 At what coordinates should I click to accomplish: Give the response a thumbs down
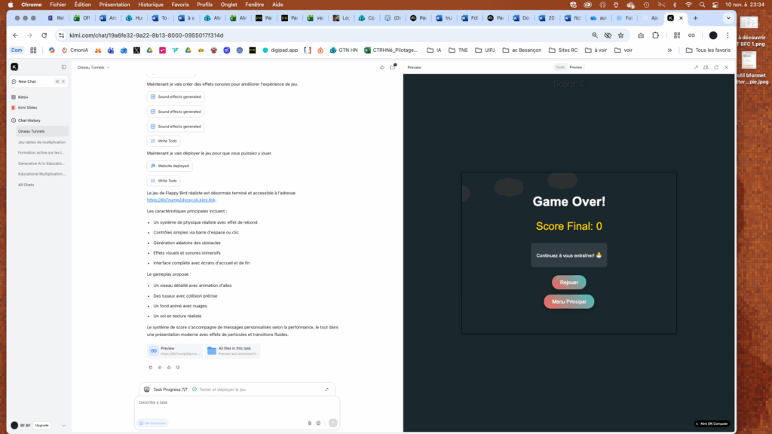pyautogui.click(x=178, y=367)
